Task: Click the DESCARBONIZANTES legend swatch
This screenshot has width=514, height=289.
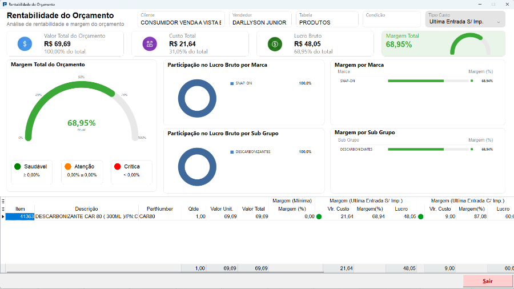Action: tap(232, 152)
